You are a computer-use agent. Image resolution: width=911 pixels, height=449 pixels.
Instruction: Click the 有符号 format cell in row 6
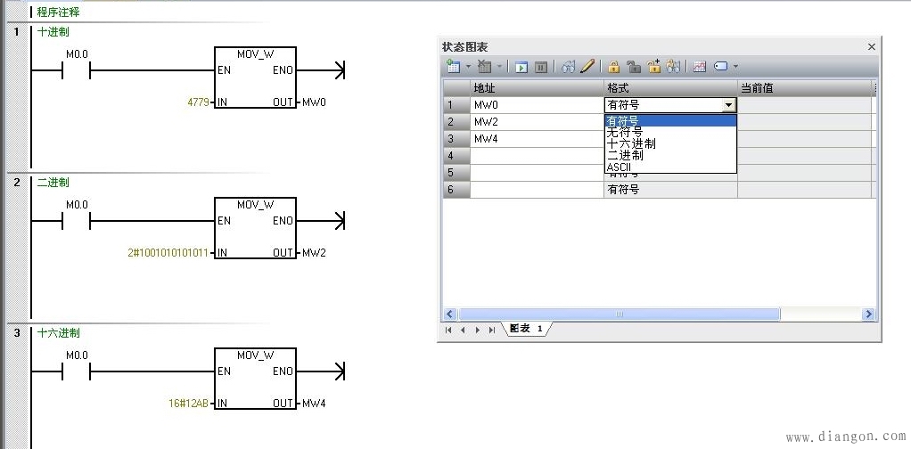click(670, 190)
